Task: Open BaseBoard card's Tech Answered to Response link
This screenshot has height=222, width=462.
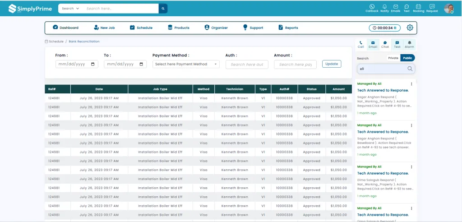Action: [383, 132]
